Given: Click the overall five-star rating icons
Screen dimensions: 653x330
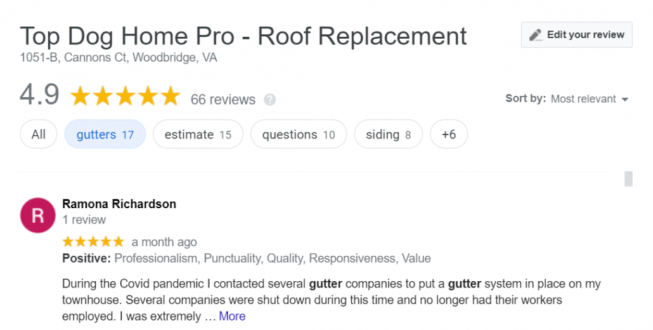Looking at the screenshot, I should (x=126, y=96).
